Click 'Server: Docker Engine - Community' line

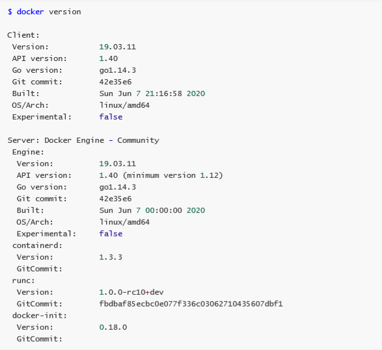(x=83, y=140)
